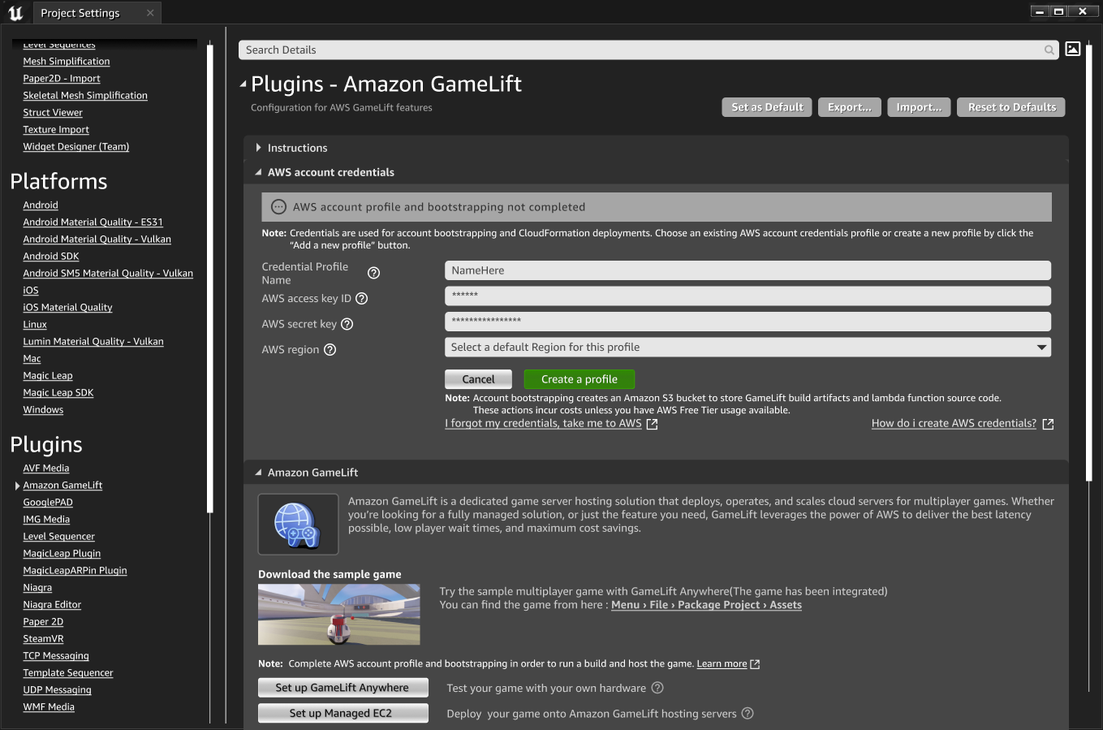Image resolution: width=1103 pixels, height=730 pixels.
Task: Collapse the Amazon GameLift section
Action: point(259,473)
